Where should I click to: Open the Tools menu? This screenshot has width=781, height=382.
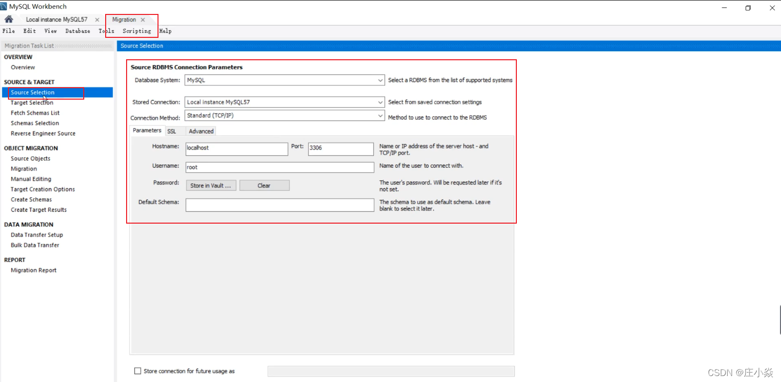(106, 31)
